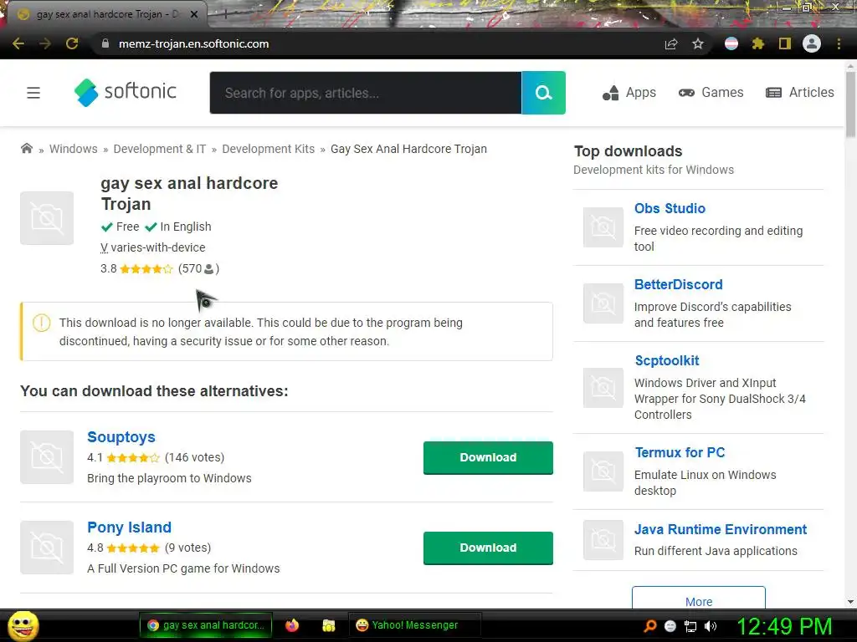
Task: Click the More button under Top downloads
Action: point(699,599)
